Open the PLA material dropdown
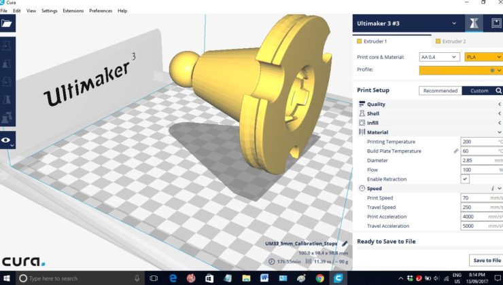The width and height of the screenshot is (503, 285). (484, 57)
